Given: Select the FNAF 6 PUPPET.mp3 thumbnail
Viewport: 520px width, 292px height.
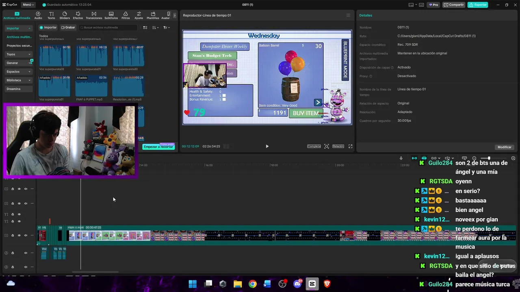Looking at the screenshot, I should coord(91,86).
